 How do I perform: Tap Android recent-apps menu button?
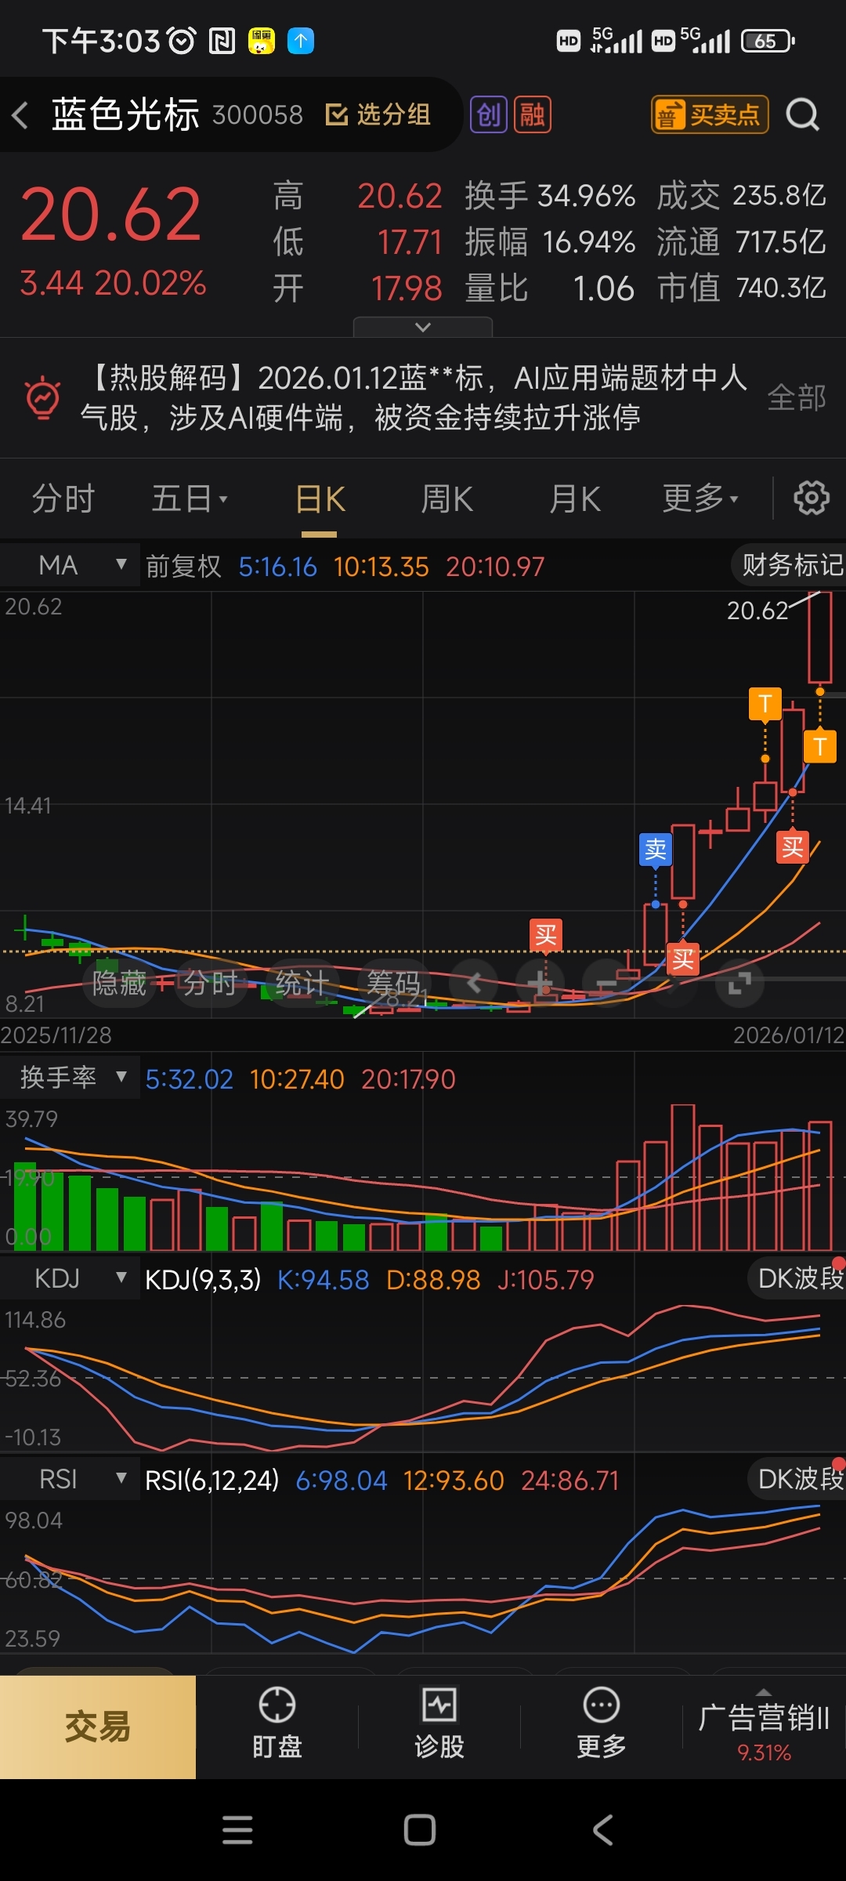[237, 1830]
